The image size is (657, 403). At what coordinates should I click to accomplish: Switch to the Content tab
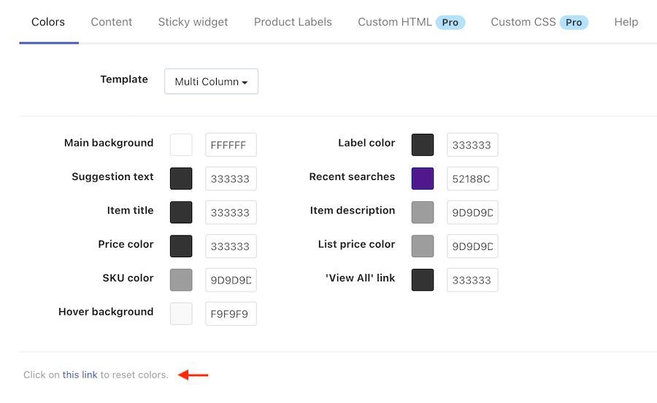pyautogui.click(x=112, y=22)
